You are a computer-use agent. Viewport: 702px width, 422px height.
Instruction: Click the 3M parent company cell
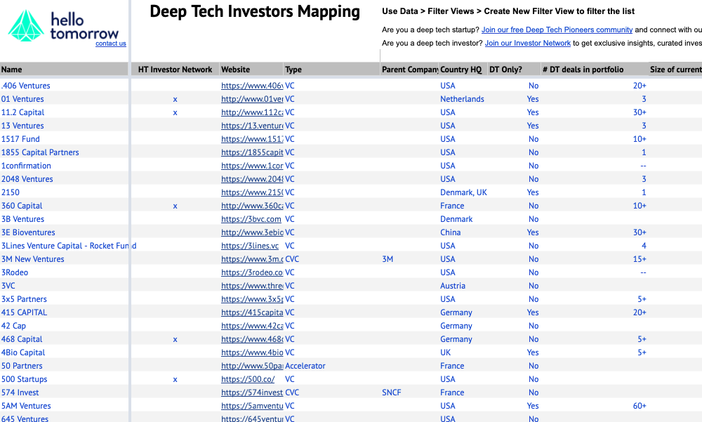[388, 259]
